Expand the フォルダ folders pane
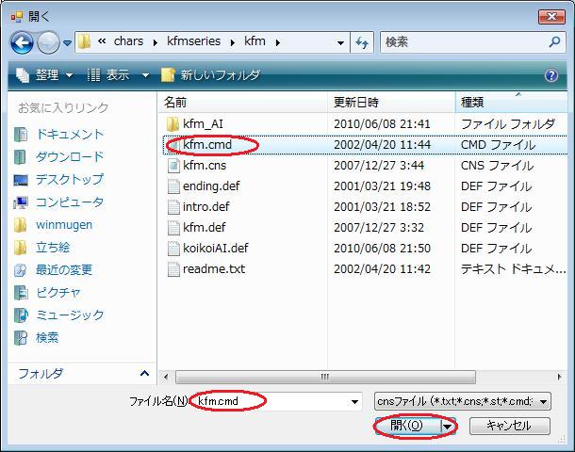 [x=144, y=374]
